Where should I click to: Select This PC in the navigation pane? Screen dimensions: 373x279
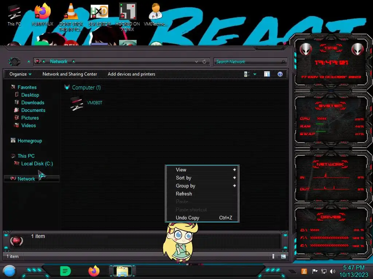(x=26, y=156)
